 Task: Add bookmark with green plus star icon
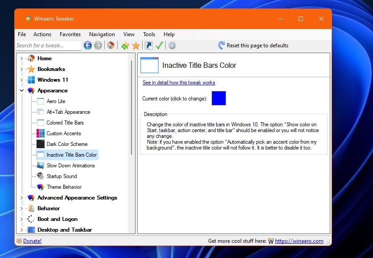pyautogui.click(x=125, y=45)
